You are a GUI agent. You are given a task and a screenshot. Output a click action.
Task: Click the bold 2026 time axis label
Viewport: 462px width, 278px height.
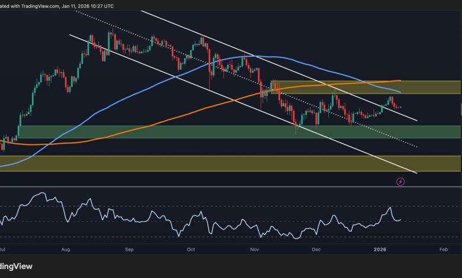(378, 250)
